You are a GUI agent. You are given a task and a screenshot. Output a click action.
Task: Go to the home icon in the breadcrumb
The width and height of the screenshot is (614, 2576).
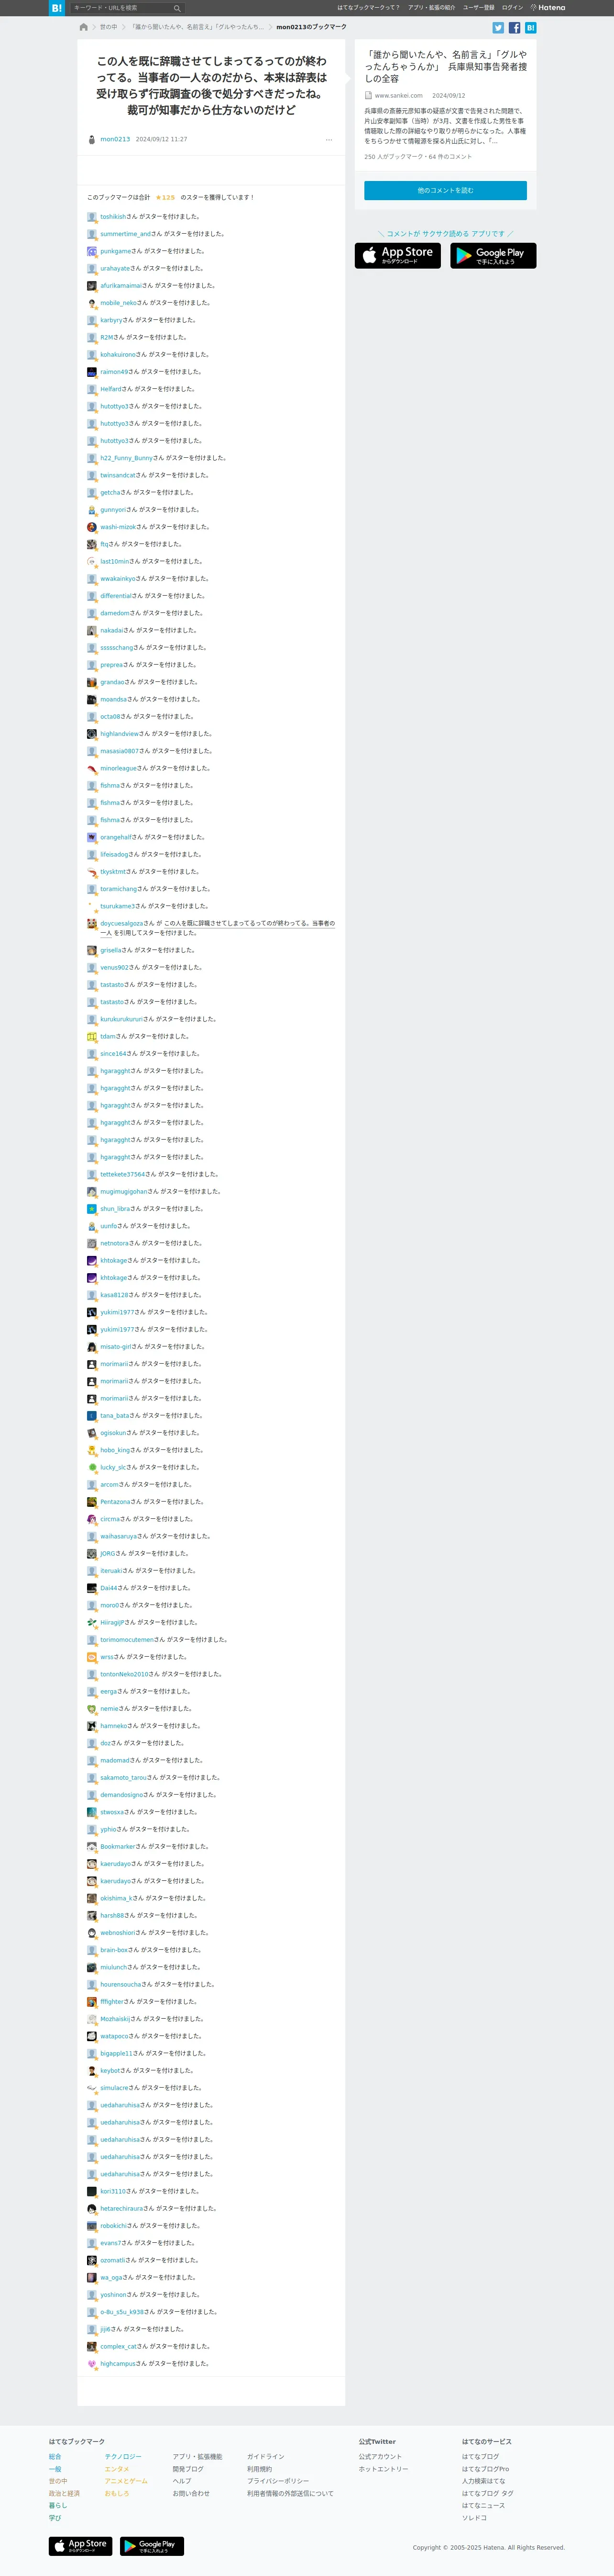tap(84, 27)
